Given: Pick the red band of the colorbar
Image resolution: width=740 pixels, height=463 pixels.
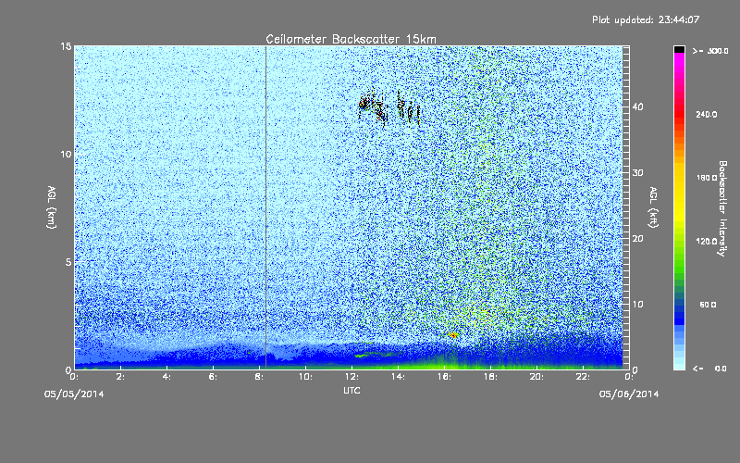Looking at the screenshot, I should coord(679,113).
